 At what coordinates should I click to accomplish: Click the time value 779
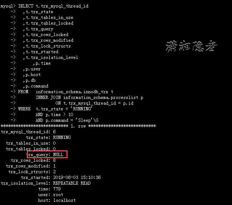57,189
